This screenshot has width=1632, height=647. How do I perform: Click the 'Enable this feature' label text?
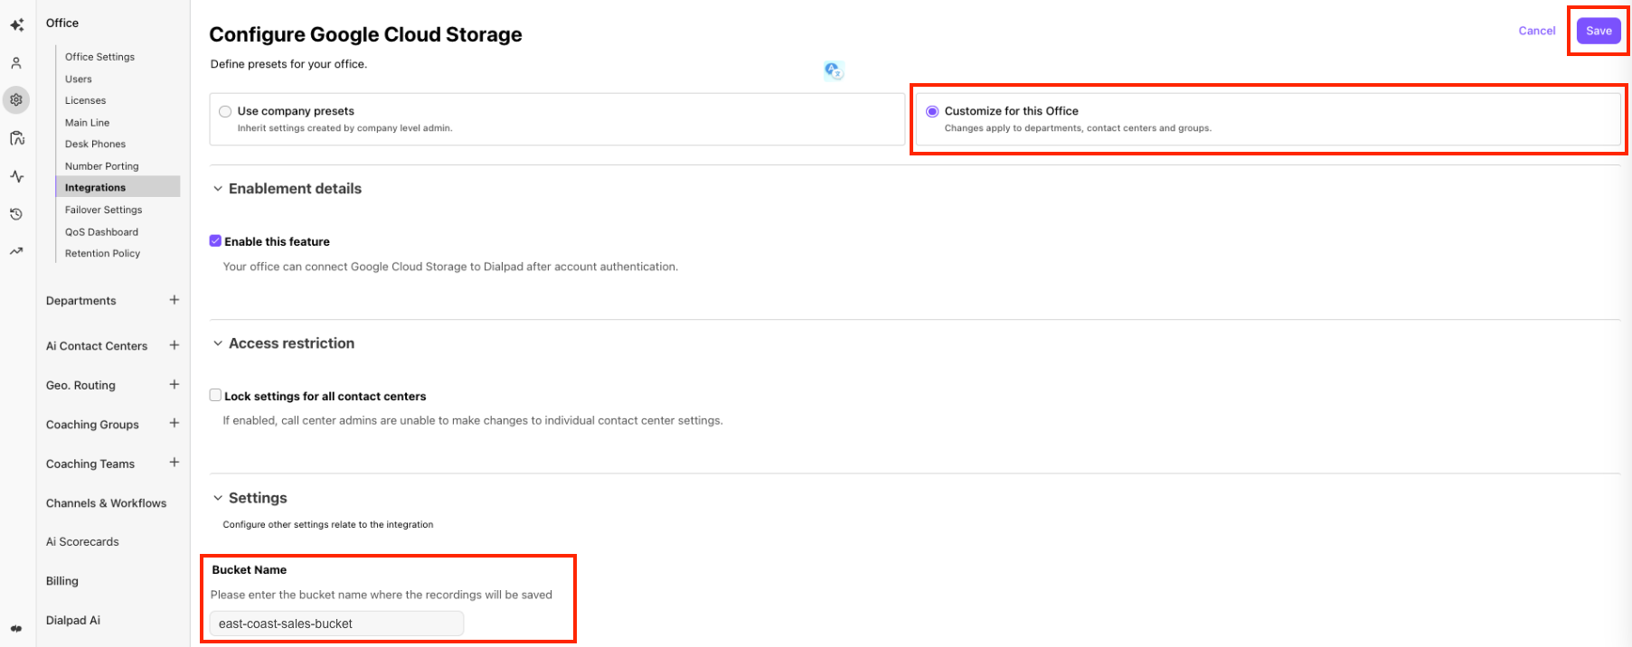pos(277,241)
